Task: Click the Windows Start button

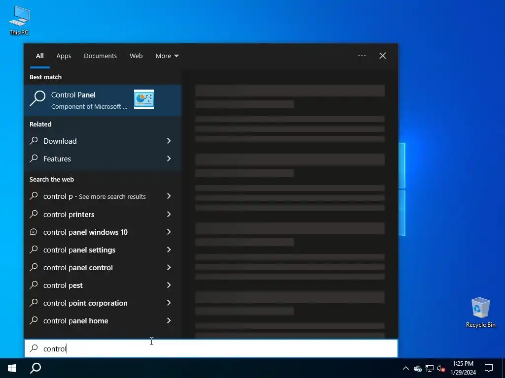Action: pos(12,368)
